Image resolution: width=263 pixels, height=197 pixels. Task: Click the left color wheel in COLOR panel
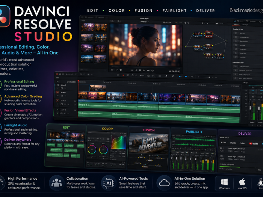pos(92,149)
